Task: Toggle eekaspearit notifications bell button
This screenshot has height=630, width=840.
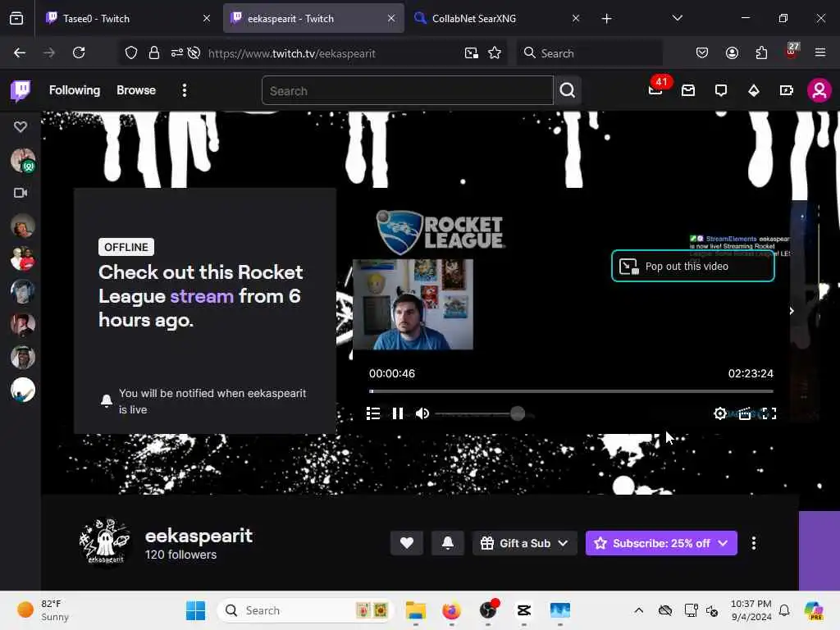Action: point(447,543)
